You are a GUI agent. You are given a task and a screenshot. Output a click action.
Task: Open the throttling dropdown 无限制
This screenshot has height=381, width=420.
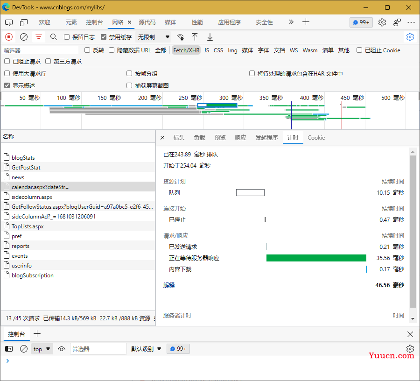coord(154,37)
